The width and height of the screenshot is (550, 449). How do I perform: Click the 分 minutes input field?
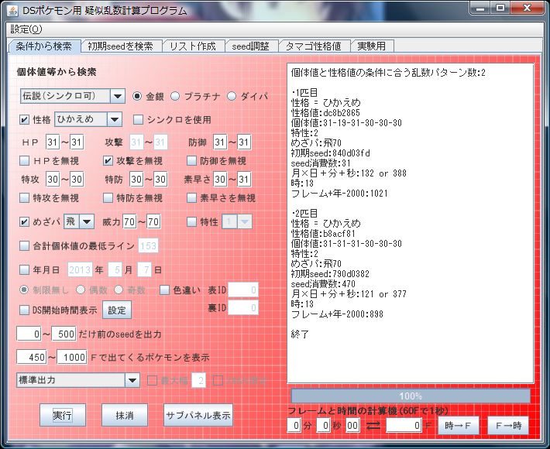[x=294, y=426]
